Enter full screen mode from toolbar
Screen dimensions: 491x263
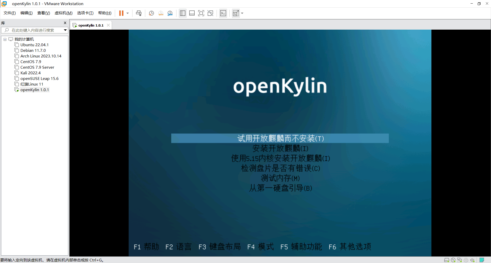pos(201,13)
